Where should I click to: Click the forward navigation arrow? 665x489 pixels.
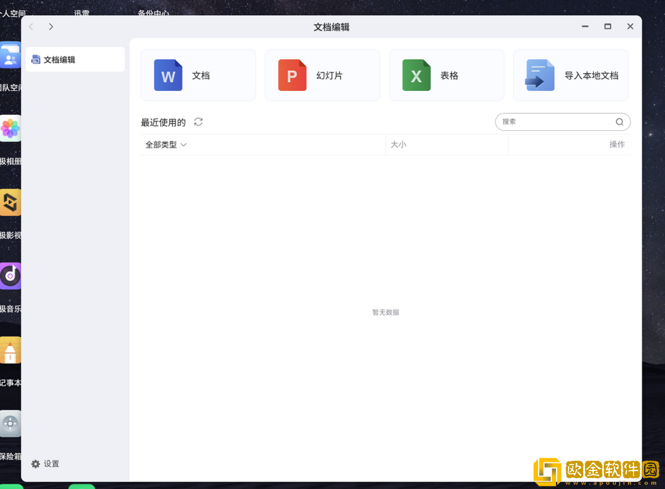point(51,27)
